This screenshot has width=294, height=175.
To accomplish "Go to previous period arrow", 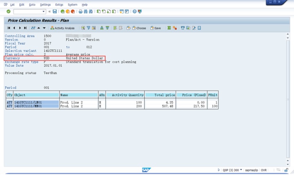I will point(14,28).
